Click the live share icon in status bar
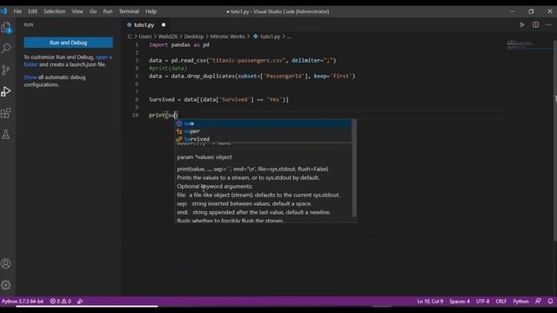 80,302
